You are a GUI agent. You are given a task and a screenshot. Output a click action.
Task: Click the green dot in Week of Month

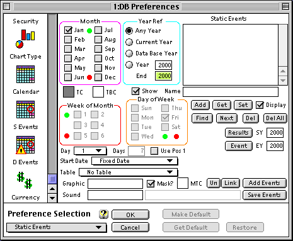tap(67, 115)
